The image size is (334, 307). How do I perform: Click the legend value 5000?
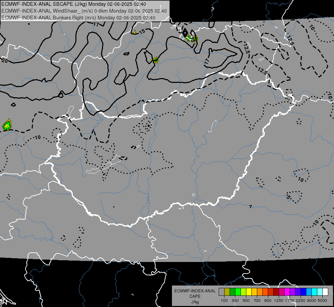(x=322, y=301)
